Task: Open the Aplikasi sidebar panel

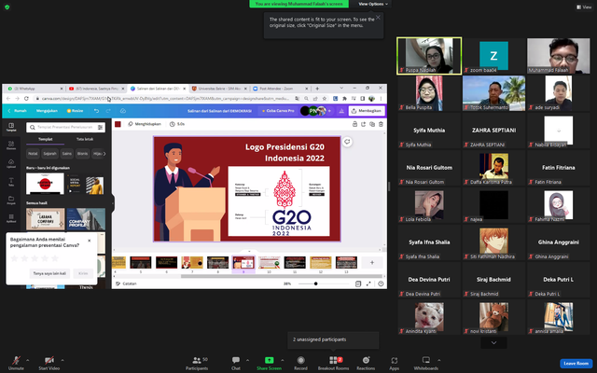Action: (11, 218)
